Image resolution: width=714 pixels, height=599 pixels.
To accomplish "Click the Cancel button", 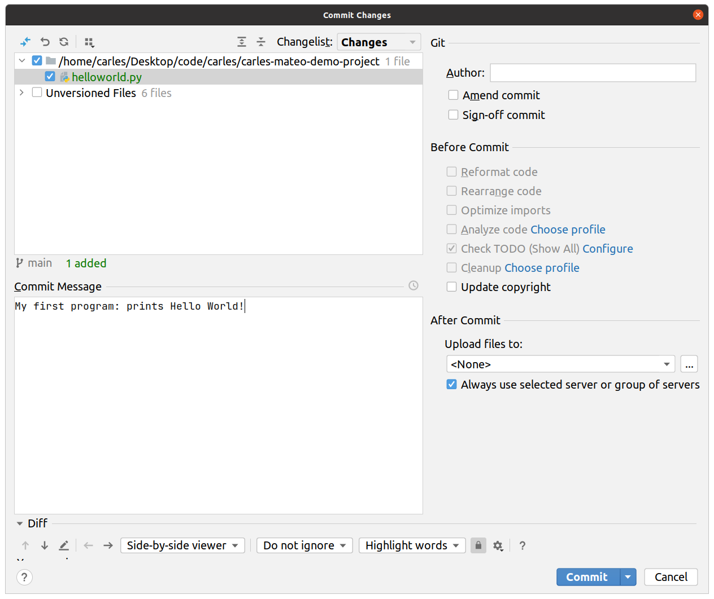I will pyautogui.click(x=671, y=577).
